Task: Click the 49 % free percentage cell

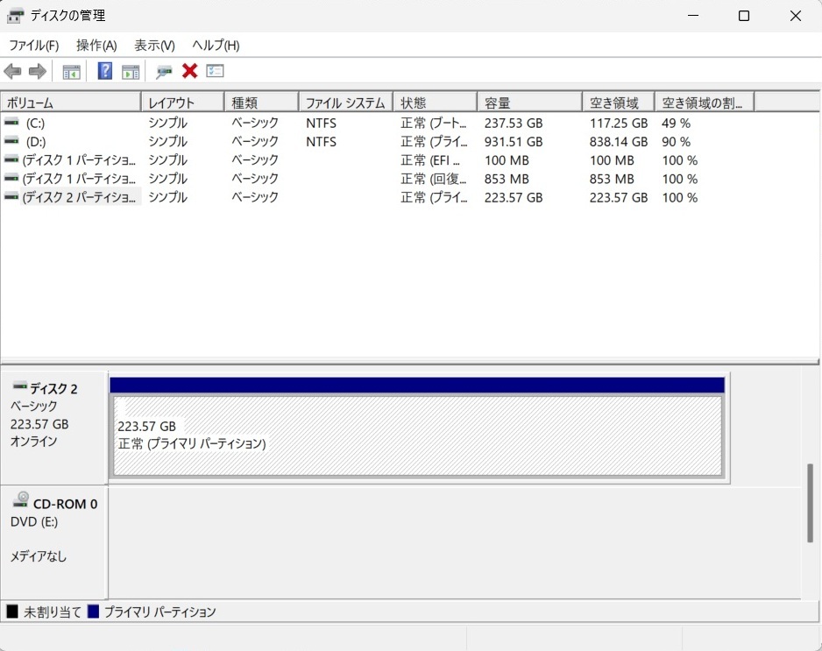Action: 676,124
